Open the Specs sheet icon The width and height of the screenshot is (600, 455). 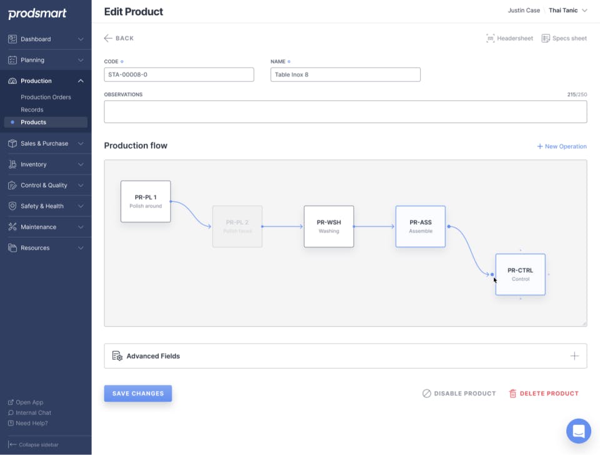546,39
